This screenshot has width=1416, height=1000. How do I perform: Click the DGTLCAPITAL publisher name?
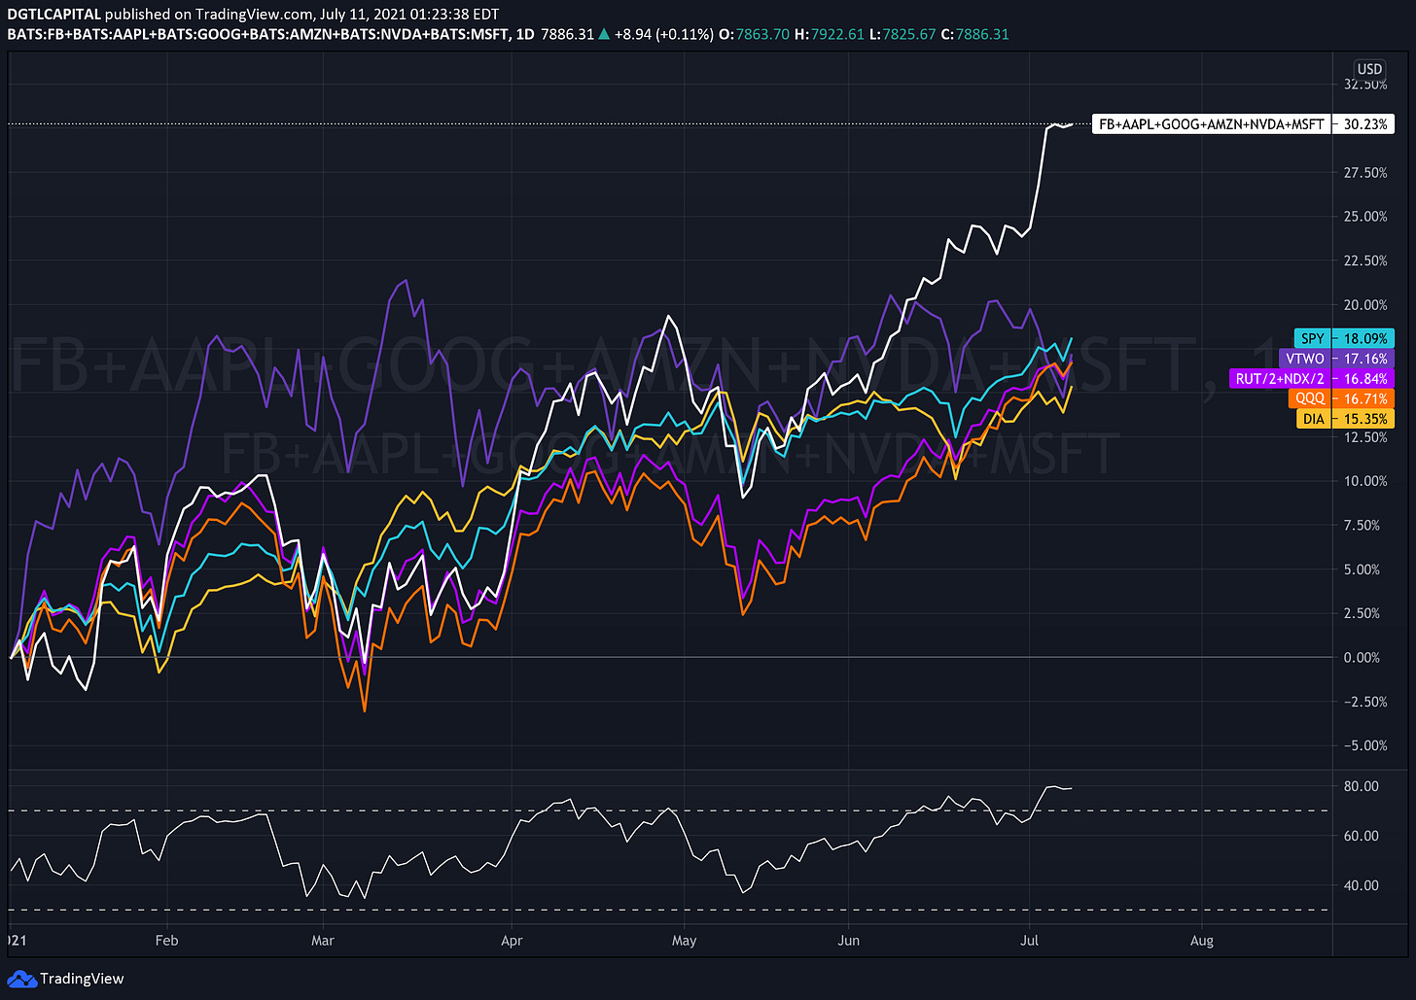click(54, 15)
